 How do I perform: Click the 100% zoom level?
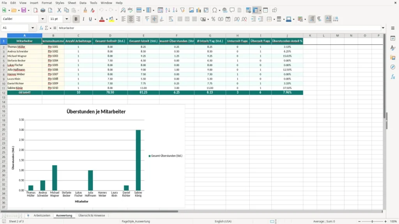click(x=394, y=221)
